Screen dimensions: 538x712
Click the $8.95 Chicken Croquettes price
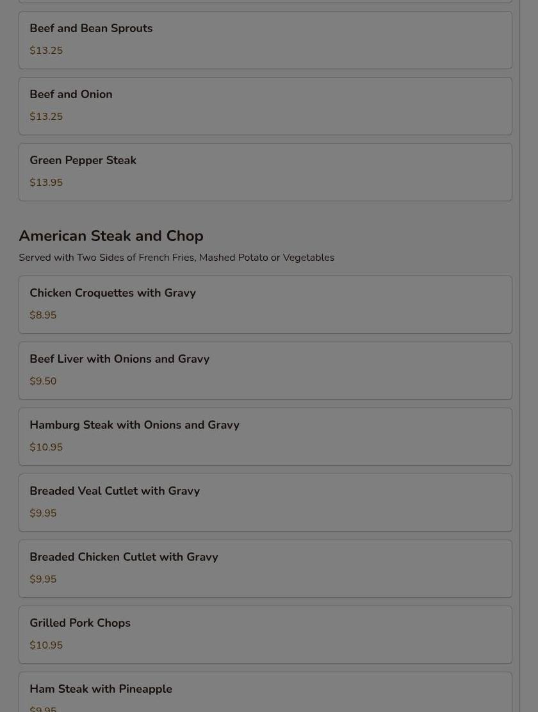tap(43, 315)
